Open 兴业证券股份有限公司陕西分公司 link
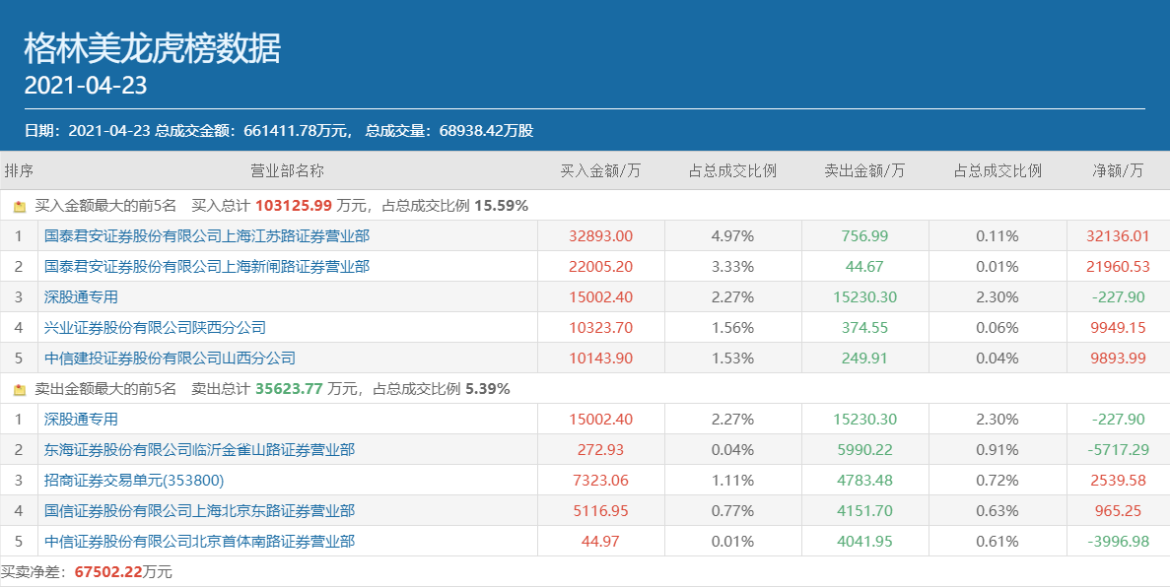This screenshot has height=587, width=1170. click(155, 328)
